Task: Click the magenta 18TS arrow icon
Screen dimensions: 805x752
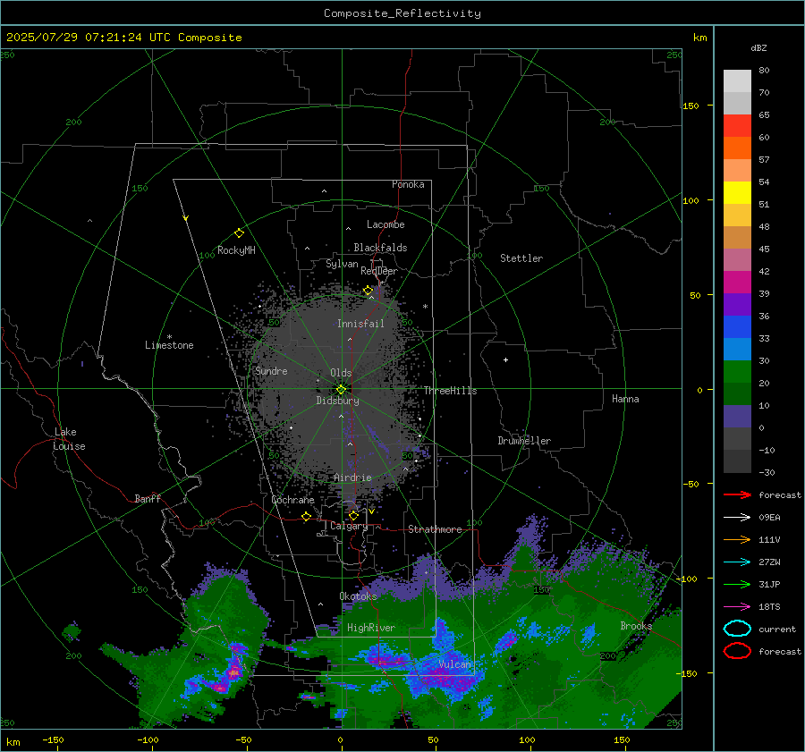Action: click(x=737, y=607)
